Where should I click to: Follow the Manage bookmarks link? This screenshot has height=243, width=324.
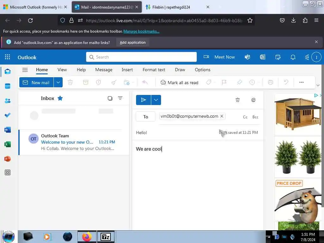click(x=141, y=31)
